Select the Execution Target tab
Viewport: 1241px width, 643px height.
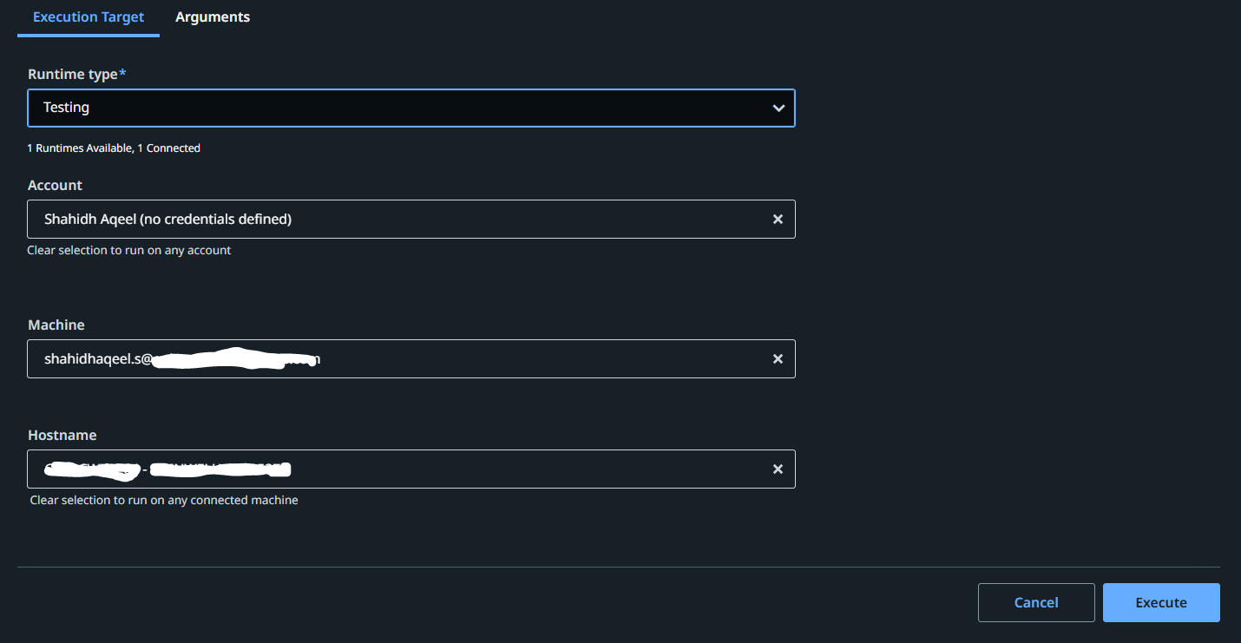(89, 17)
